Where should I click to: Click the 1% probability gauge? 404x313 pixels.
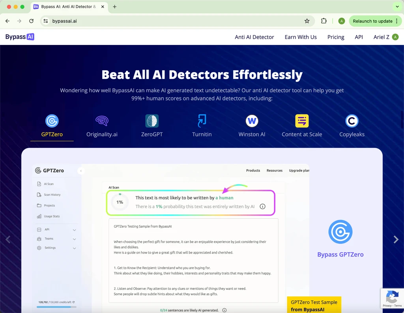(x=120, y=202)
